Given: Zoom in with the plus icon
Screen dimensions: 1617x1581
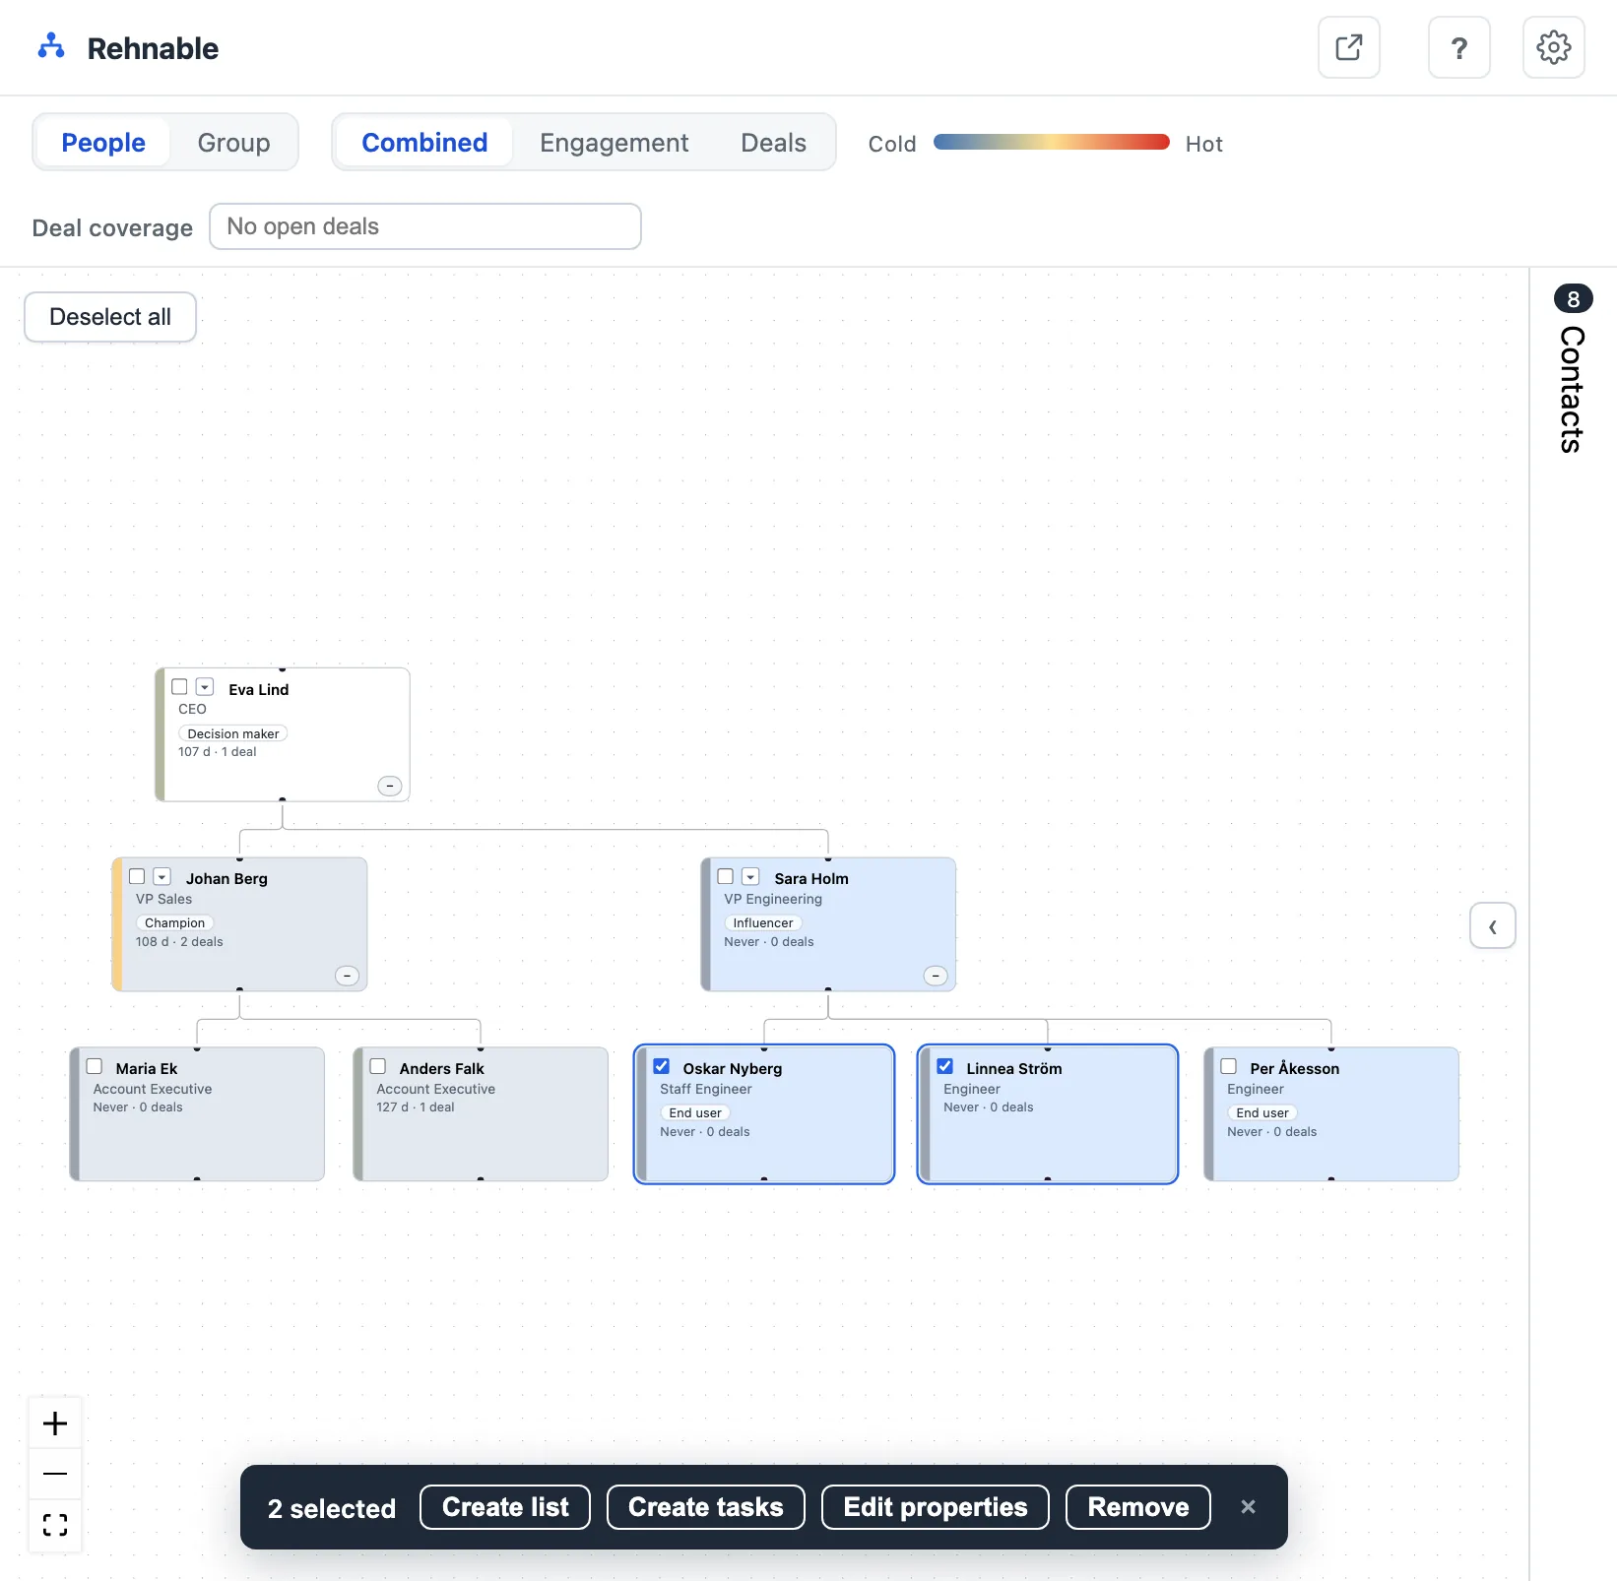Looking at the screenshot, I should click(x=55, y=1423).
